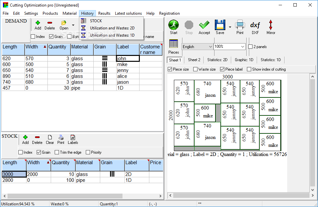The height and width of the screenshot is (207, 318).
Task: Open the 100% zoom dropdown
Action: pyautogui.click(x=230, y=46)
